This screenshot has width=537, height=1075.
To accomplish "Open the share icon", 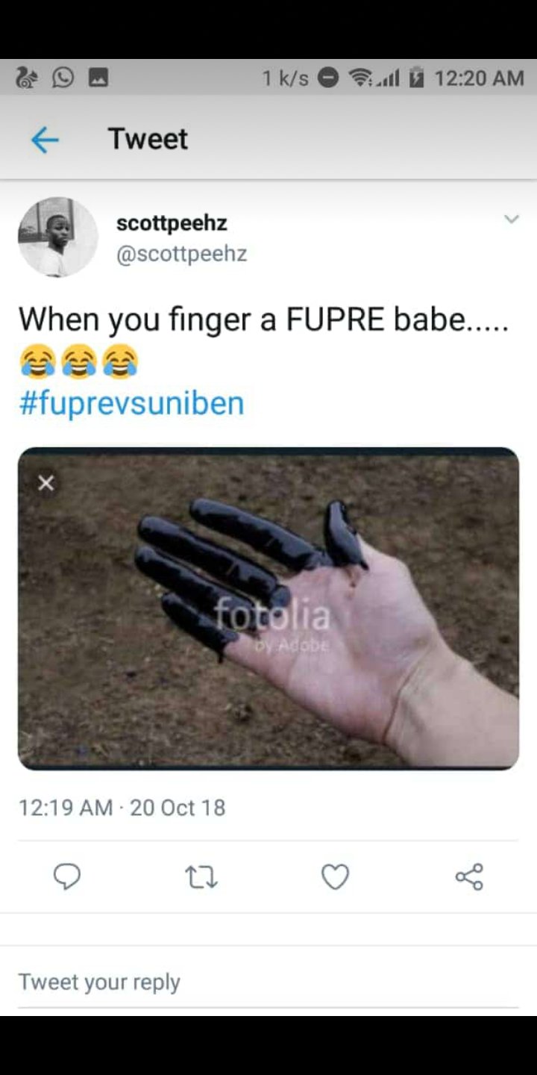I will [469, 876].
